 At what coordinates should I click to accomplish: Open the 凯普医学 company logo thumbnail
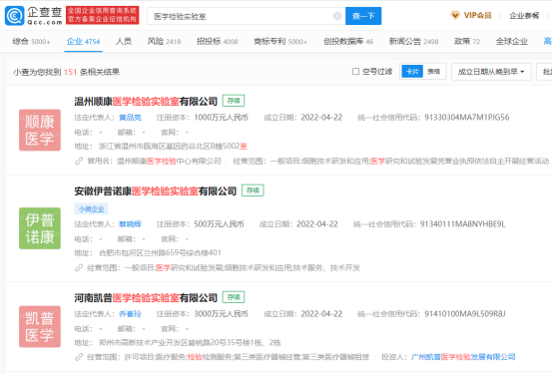[40, 327]
